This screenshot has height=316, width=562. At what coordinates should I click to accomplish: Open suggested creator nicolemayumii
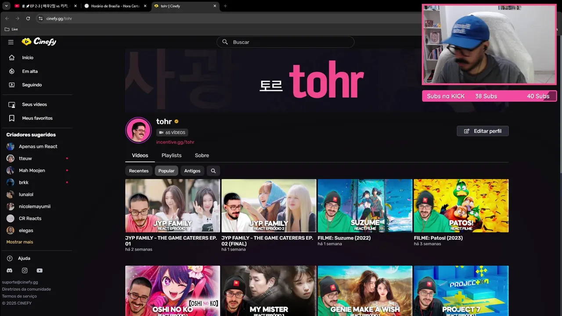click(34, 206)
